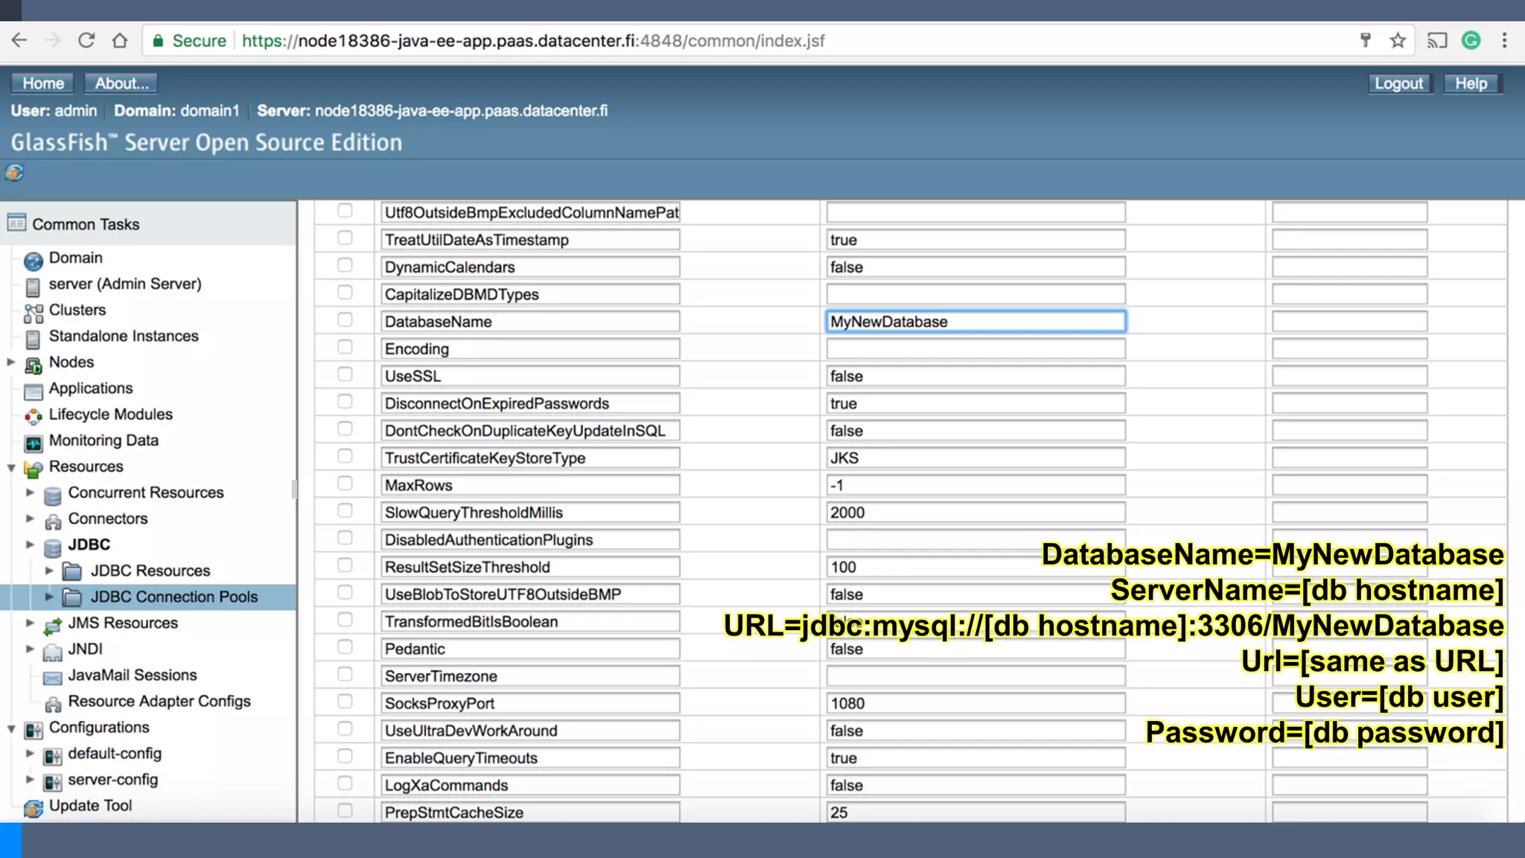Open the Lifecycle Modules link
This screenshot has width=1525, height=858.
pyautogui.click(x=111, y=414)
